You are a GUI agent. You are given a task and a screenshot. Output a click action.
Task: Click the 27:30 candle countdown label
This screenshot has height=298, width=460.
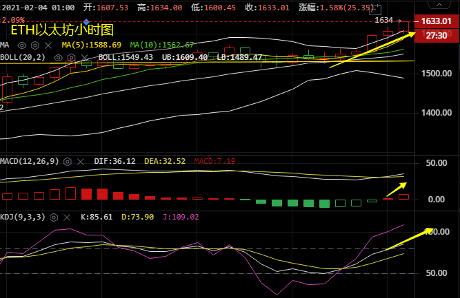(x=437, y=34)
